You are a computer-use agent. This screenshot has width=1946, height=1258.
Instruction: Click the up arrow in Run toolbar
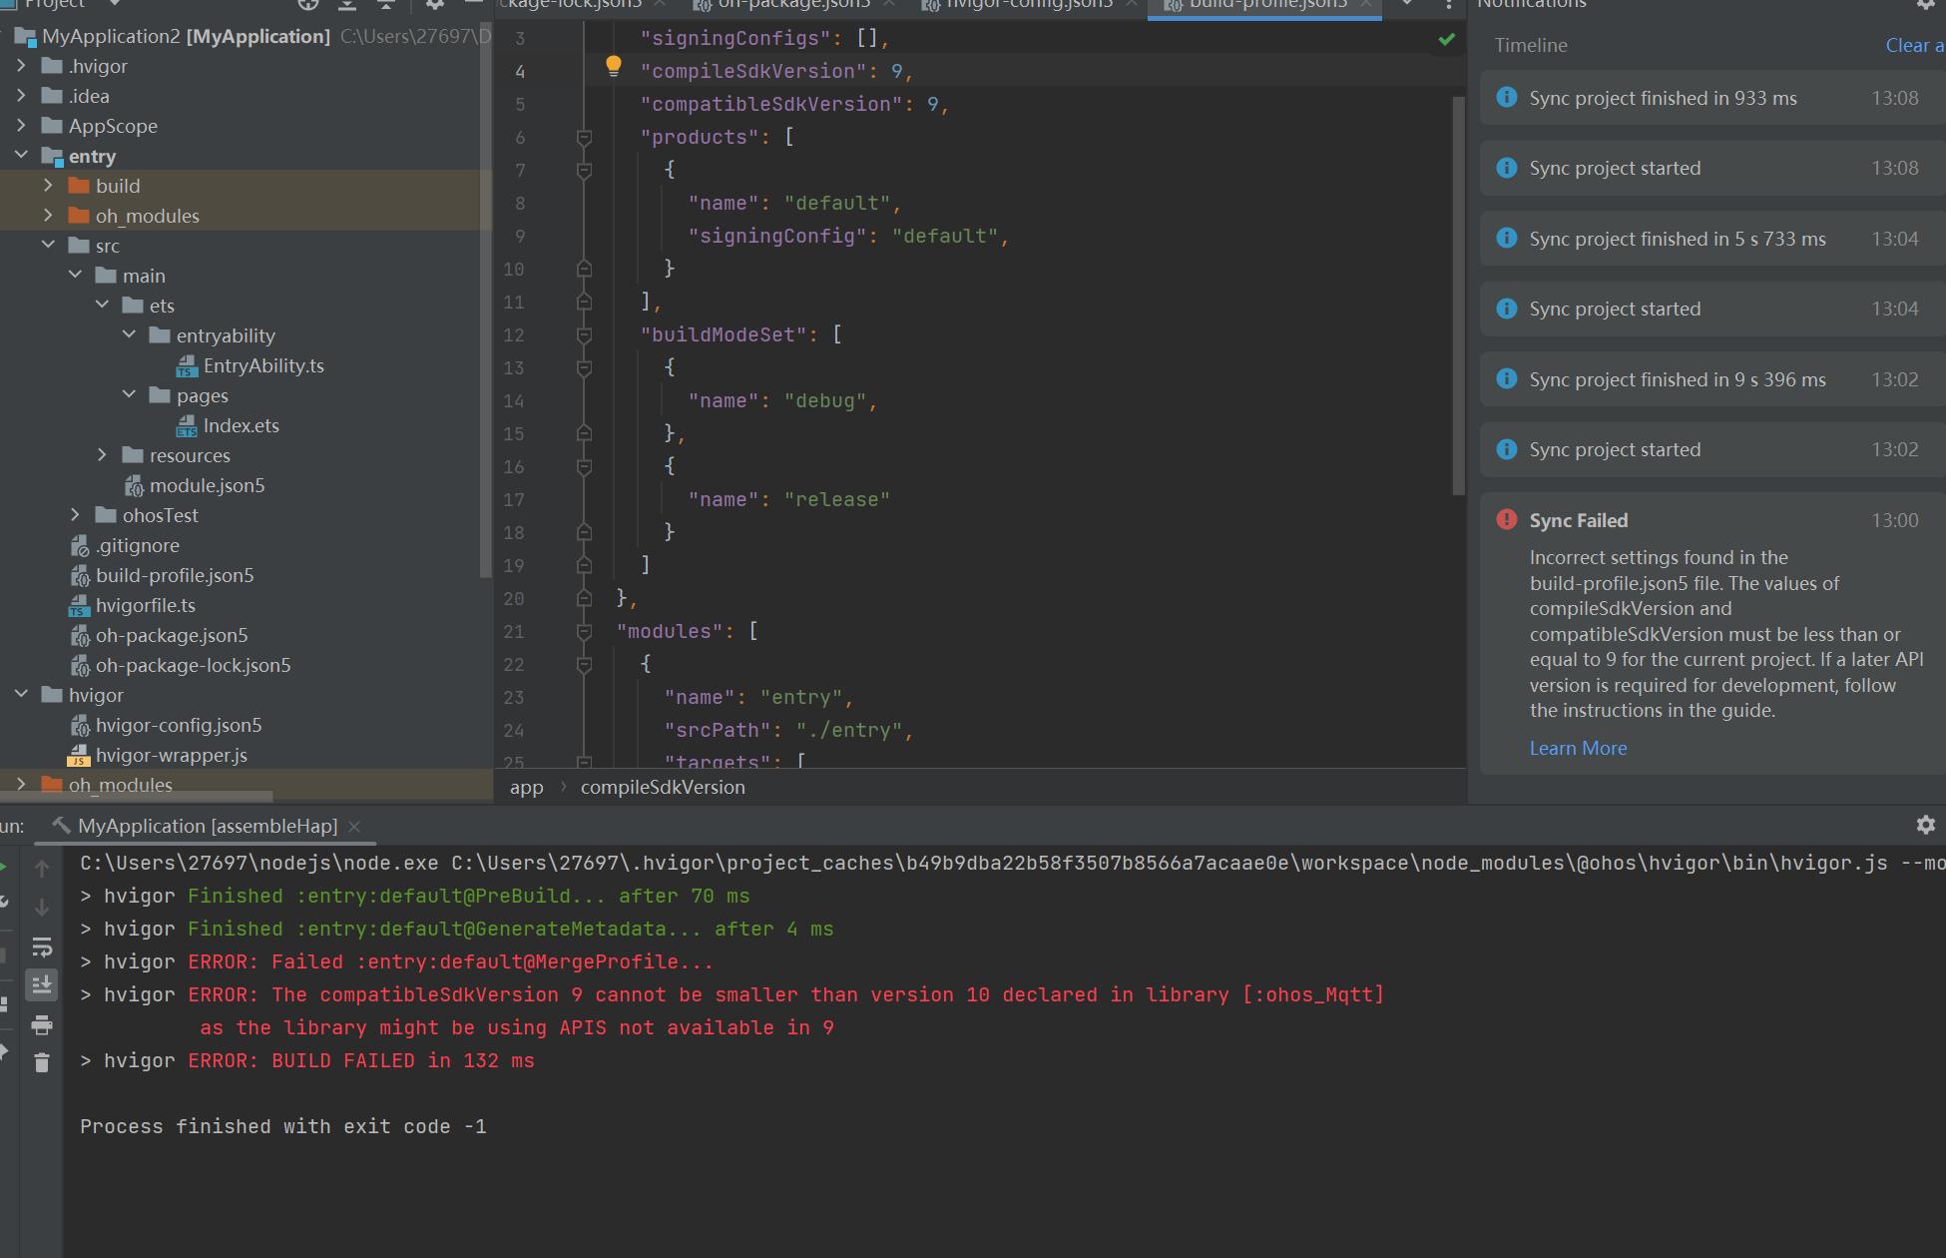[x=42, y=868]
